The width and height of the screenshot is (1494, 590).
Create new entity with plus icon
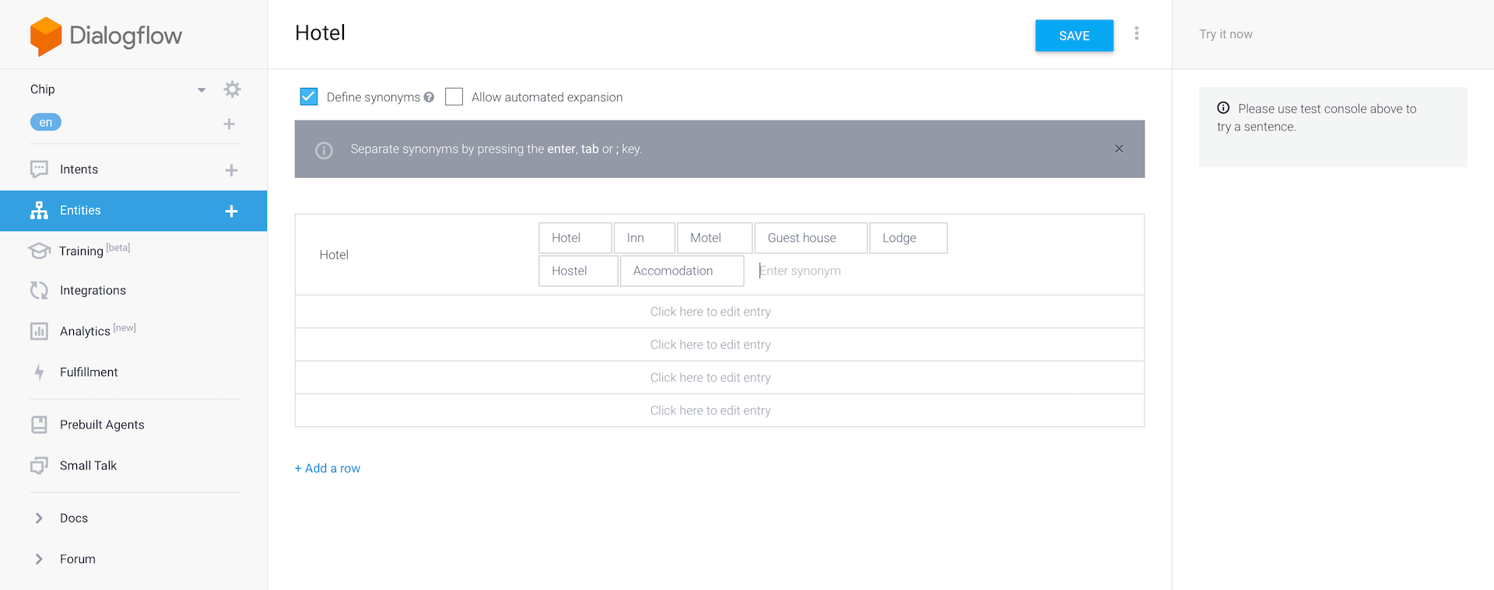click(x=231, y=211)
